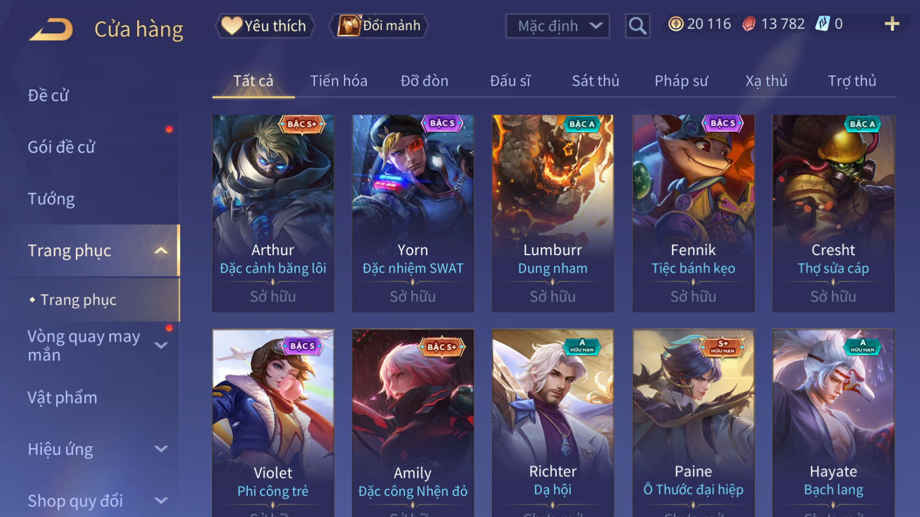Open the Mặc định sort dropdown
Image resolution: width=920 pixels, height=517 pixels.
[557, 26]
